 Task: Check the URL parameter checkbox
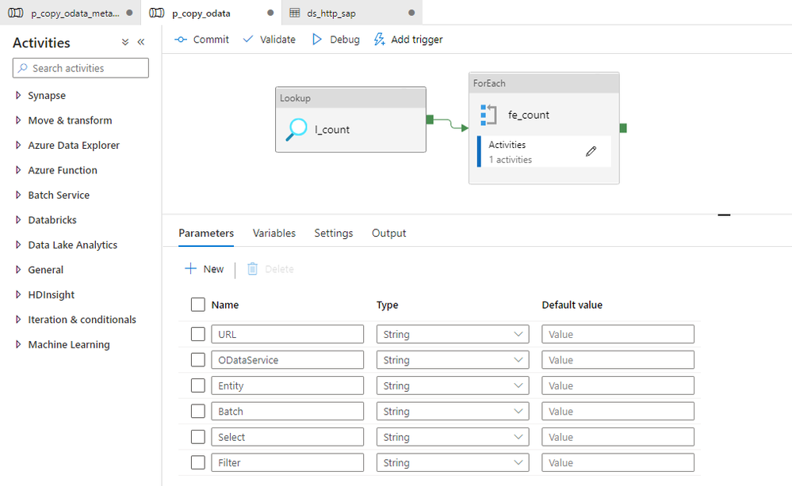(x=198, y=334)
